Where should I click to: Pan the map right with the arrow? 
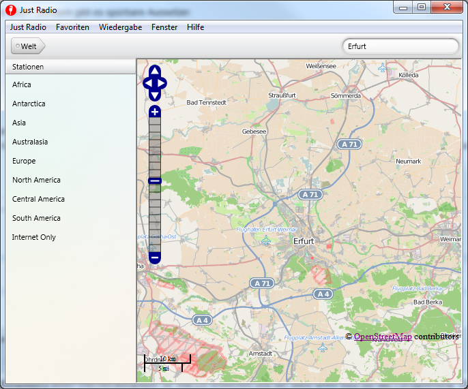[x=162, y=83]
